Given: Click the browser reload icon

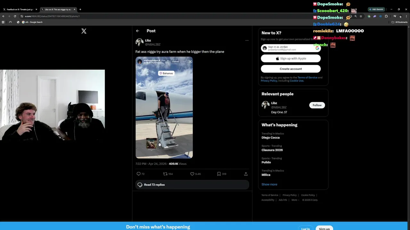Looking at the screenshot, I should point(15,16).
